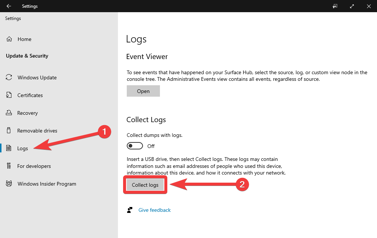Click the Windows Insider cat icon
The image size is (377, 238).
pyautogui.click(x=9, y=184)
